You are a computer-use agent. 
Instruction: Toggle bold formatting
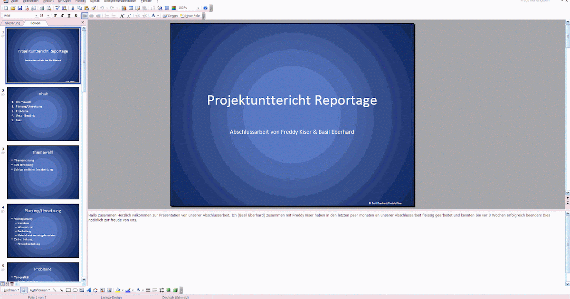pyautogui.click(x=56, y=16)
